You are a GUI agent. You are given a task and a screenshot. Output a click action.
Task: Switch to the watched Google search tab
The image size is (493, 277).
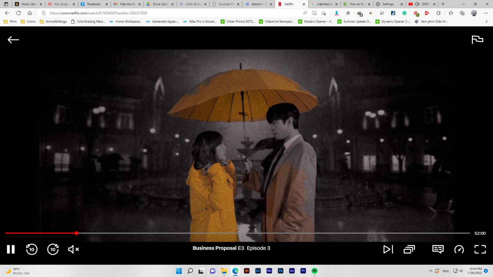click(324, 4)
